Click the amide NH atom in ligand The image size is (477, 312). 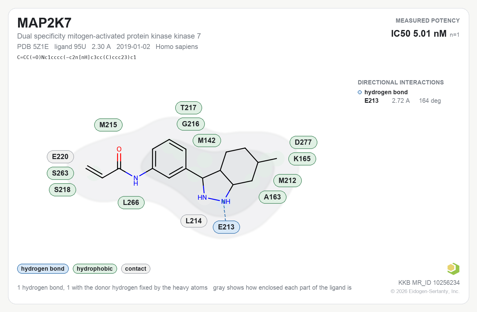point(136,180)
